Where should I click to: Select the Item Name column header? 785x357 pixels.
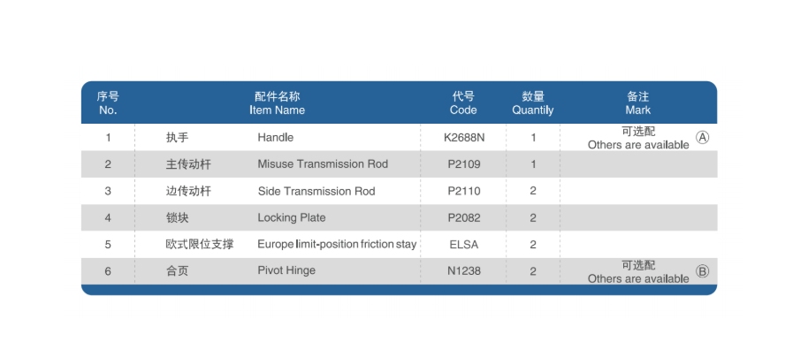click(278, 103)
